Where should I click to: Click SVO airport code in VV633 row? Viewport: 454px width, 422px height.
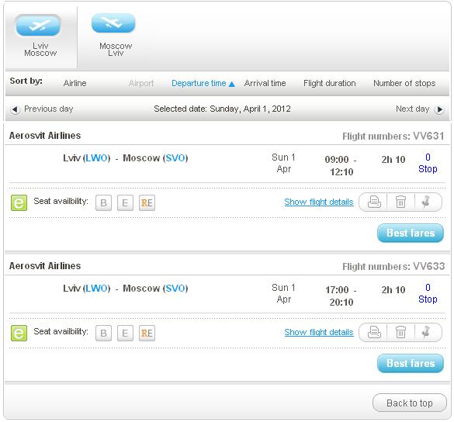175,289
